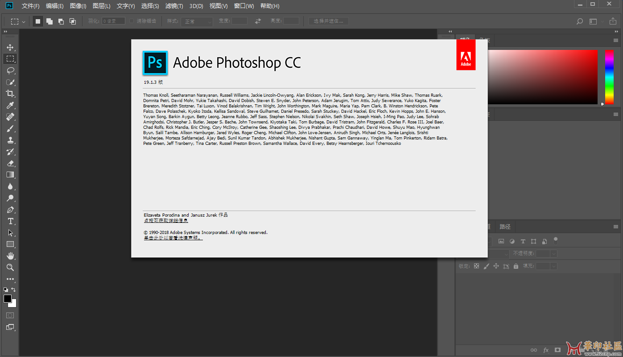This screenshot has height=357, width=623.
Task: Open the 样式 style dropdown
Action: pos(197,21)
